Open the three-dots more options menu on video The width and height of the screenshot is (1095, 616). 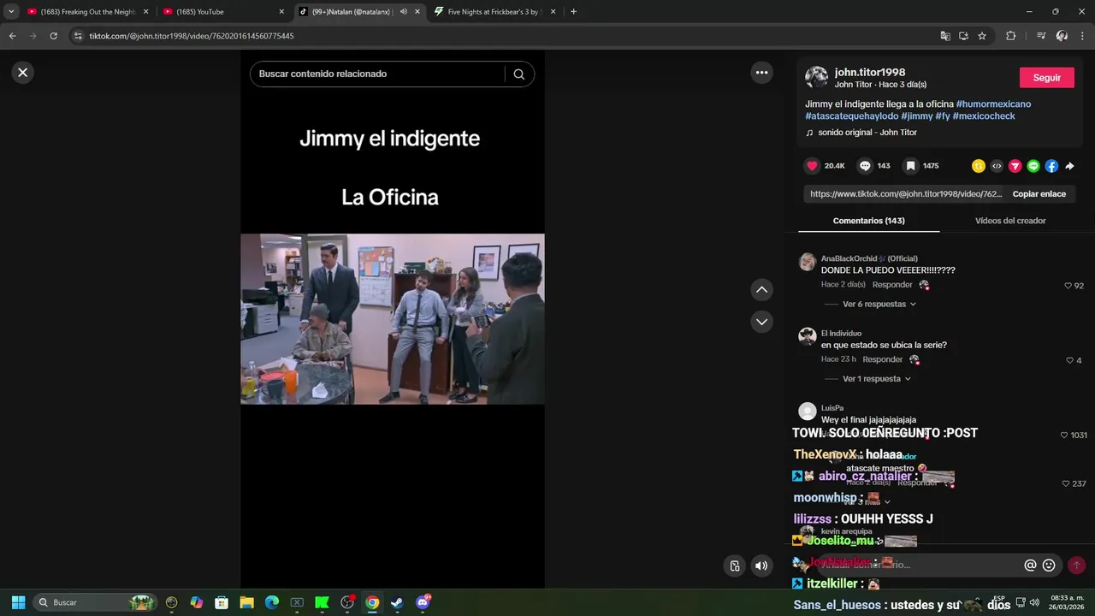[x=761, y=73]
